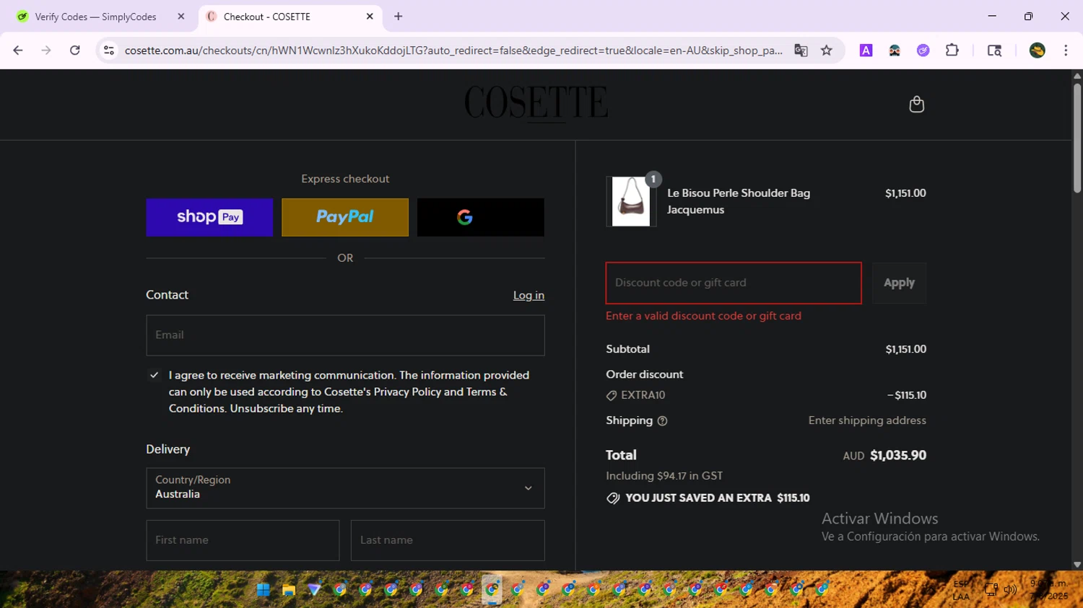Viewport: 1083px width, 608px height.
Task: Click the total amount $1,035.90
Action: coord(897,455)
